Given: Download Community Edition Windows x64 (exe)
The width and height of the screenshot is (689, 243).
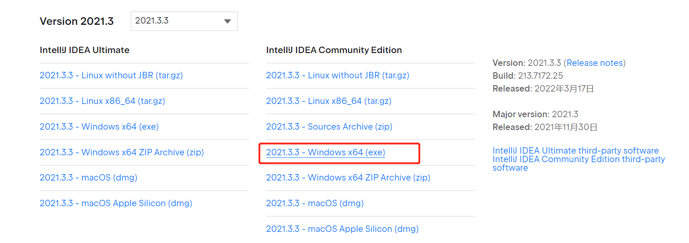Looking at the screenshot, I should coord(325,153).
